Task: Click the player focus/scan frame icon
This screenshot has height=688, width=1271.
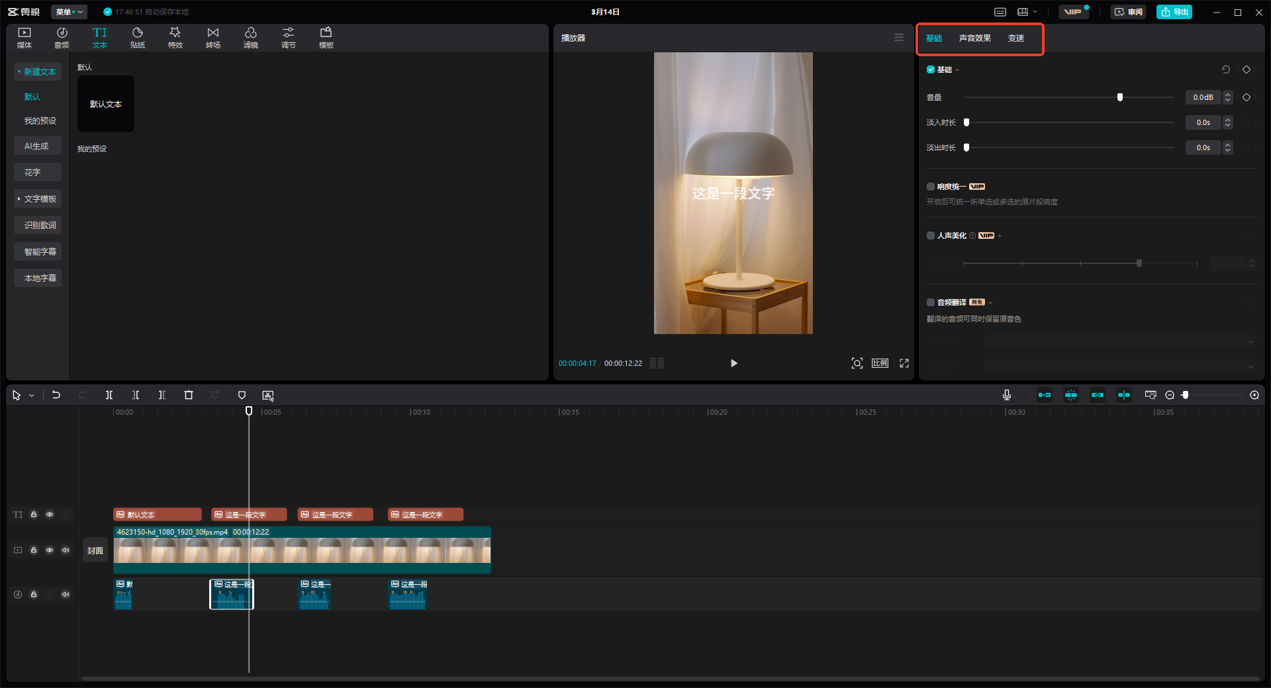Action: pos(857,363)
